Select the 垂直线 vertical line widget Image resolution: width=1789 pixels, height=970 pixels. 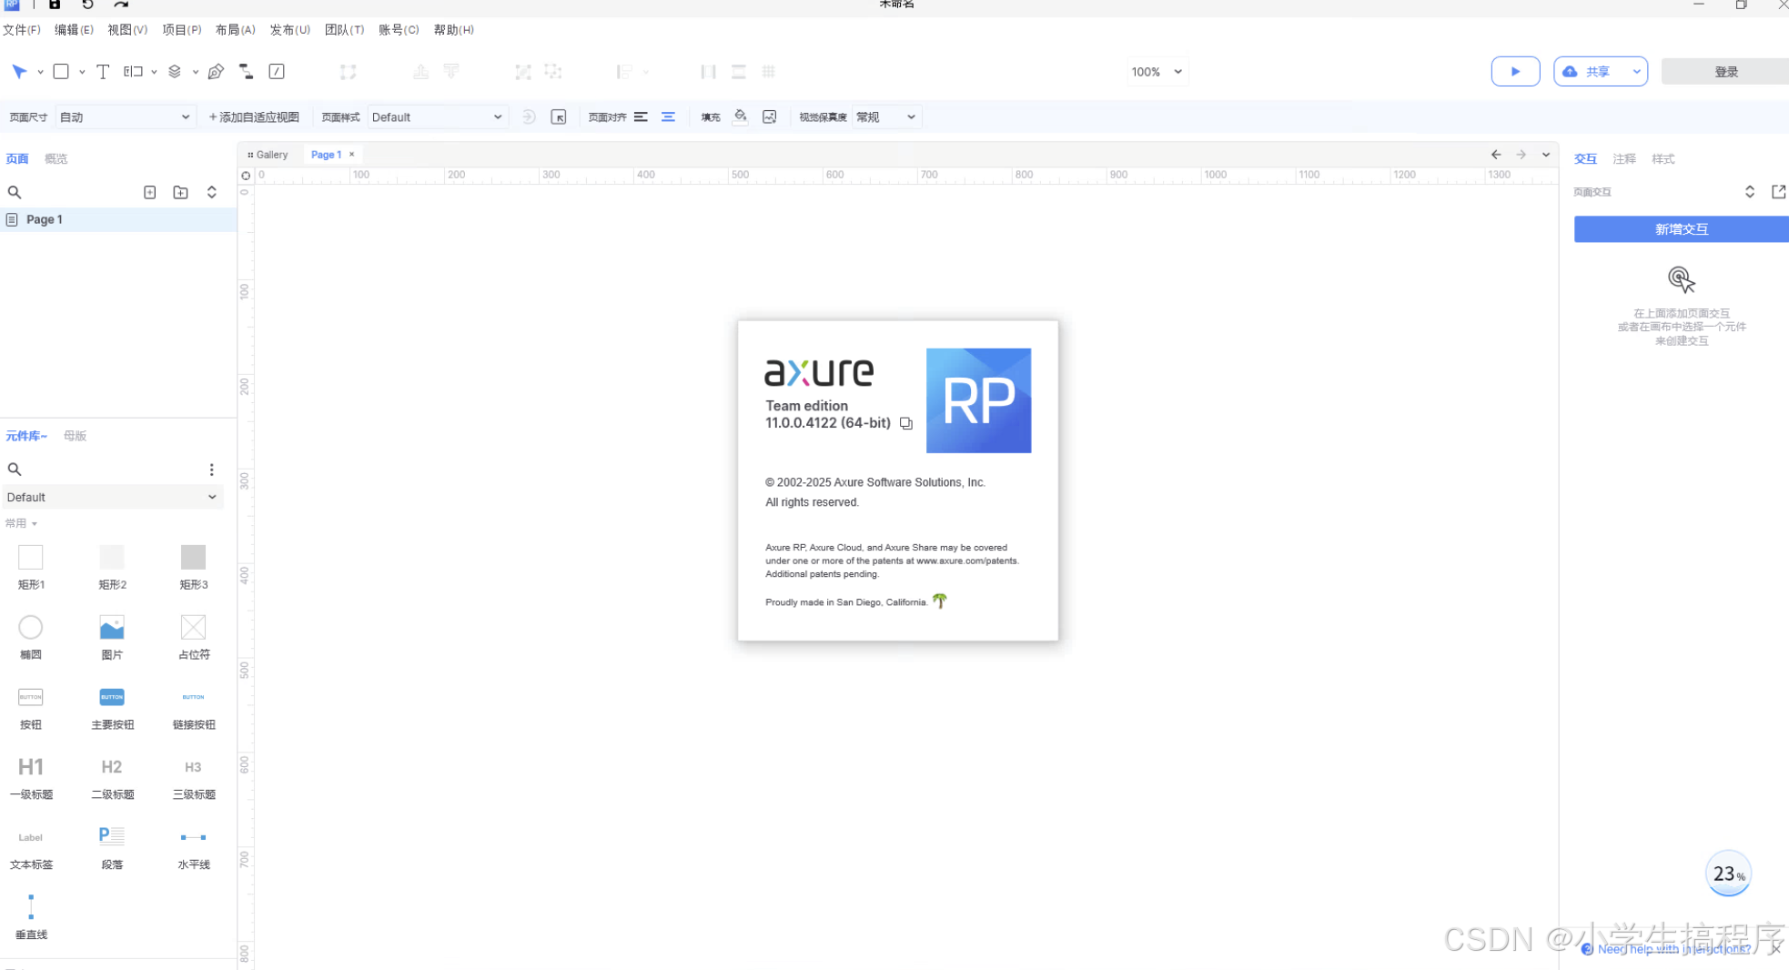31,916
